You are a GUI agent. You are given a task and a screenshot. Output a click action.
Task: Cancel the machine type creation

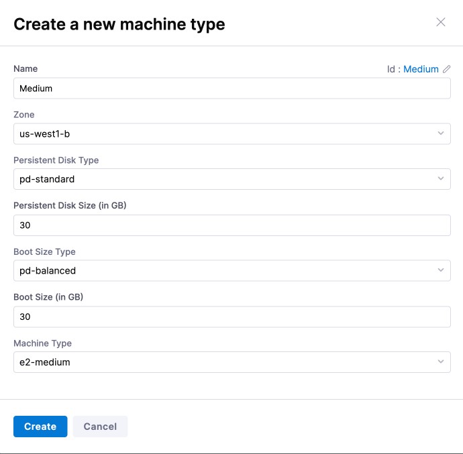coord(100,427)
